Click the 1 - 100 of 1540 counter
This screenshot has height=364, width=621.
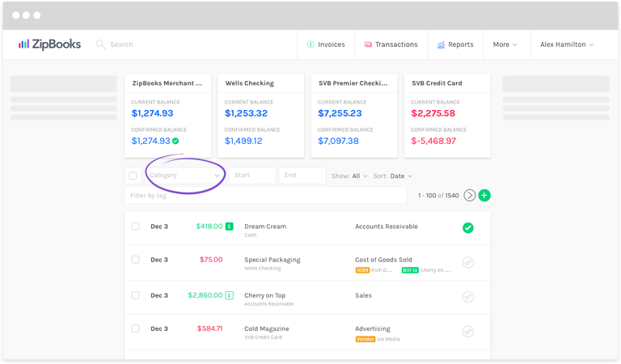point(438,196)
